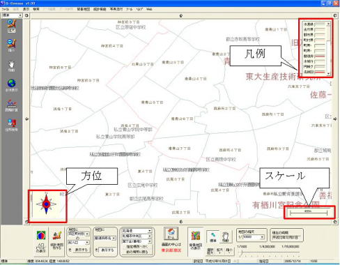Click the Home house icon button
The width and height of the screenshot is (340, 265).
(x=171, y=234)
